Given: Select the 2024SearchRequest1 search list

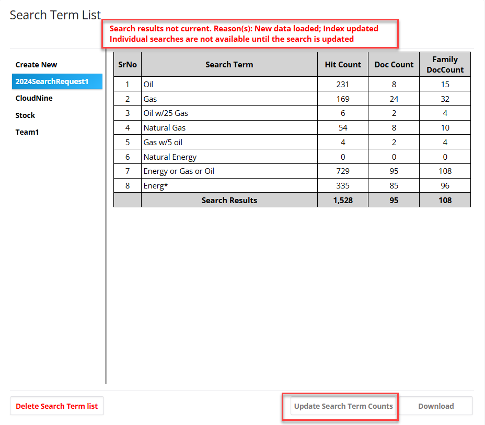Looking at the screenshot, I should pyautogui.click(x=57, y=81).
